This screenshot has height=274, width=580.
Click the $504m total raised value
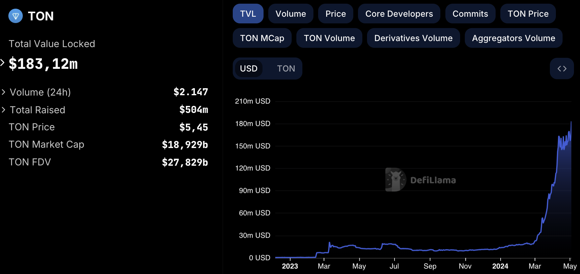(194, 110)
